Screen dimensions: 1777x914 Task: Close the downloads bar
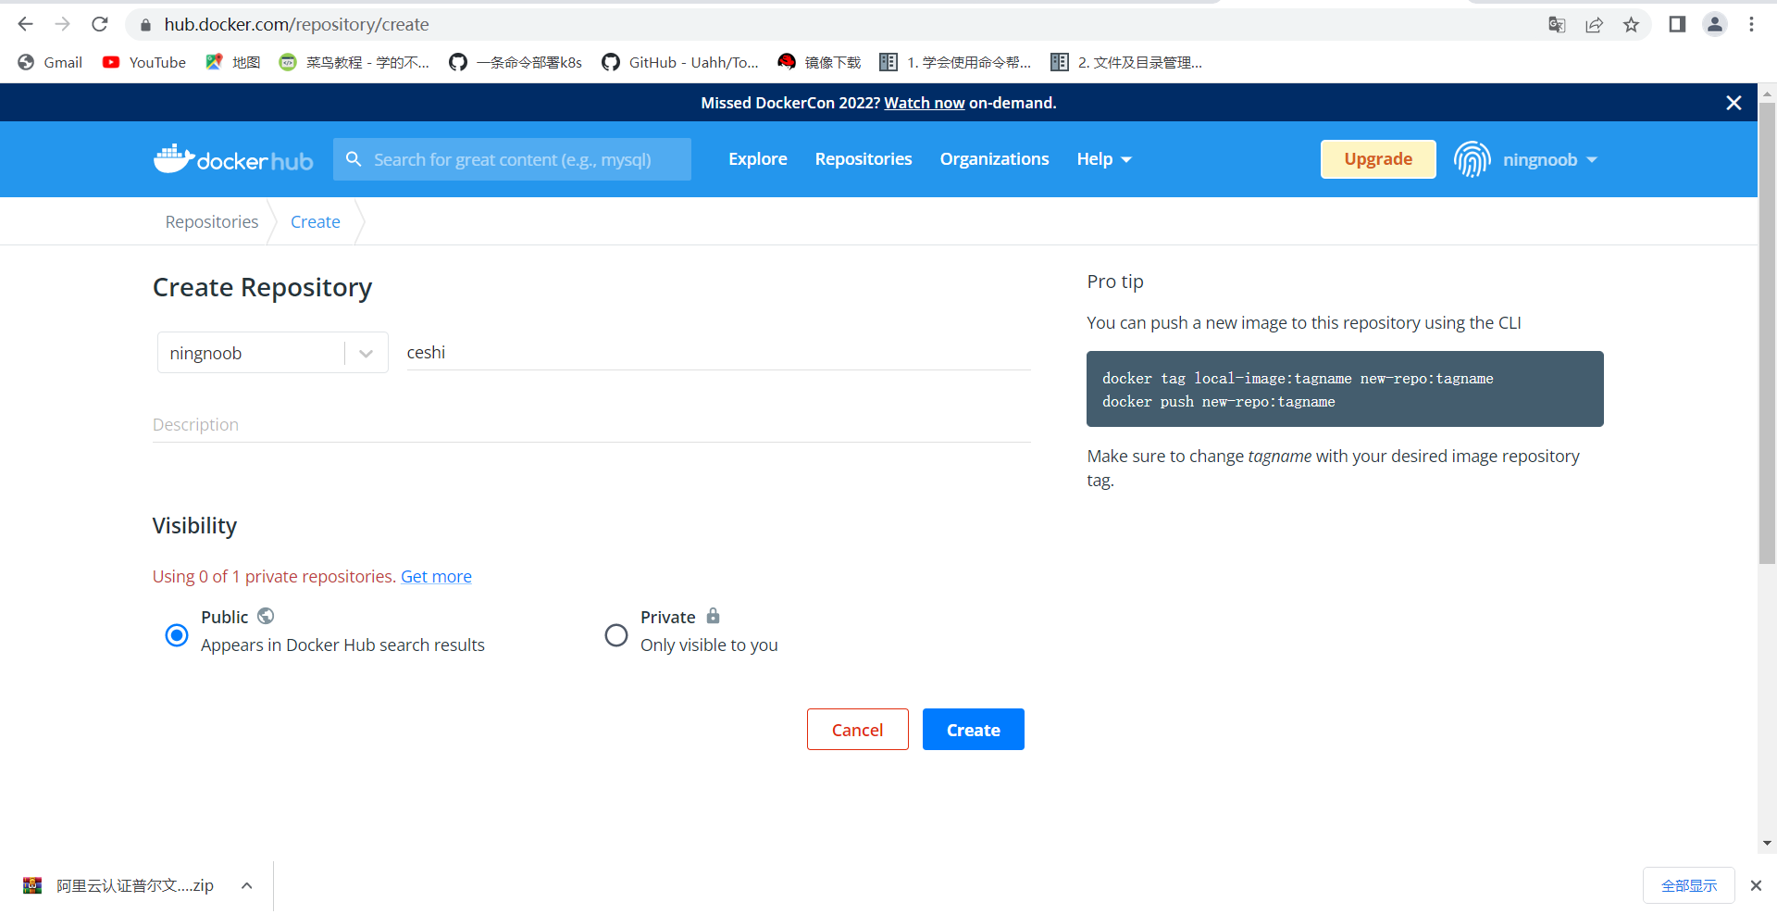[1756, 885]
